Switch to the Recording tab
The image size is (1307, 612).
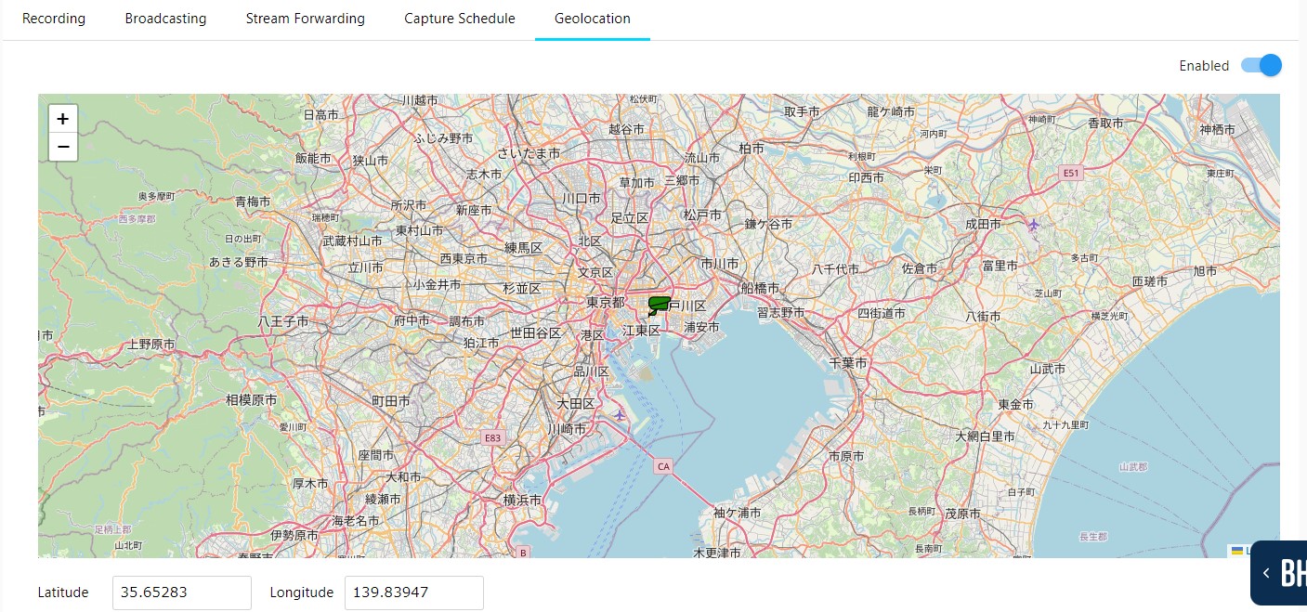point(54,19)
